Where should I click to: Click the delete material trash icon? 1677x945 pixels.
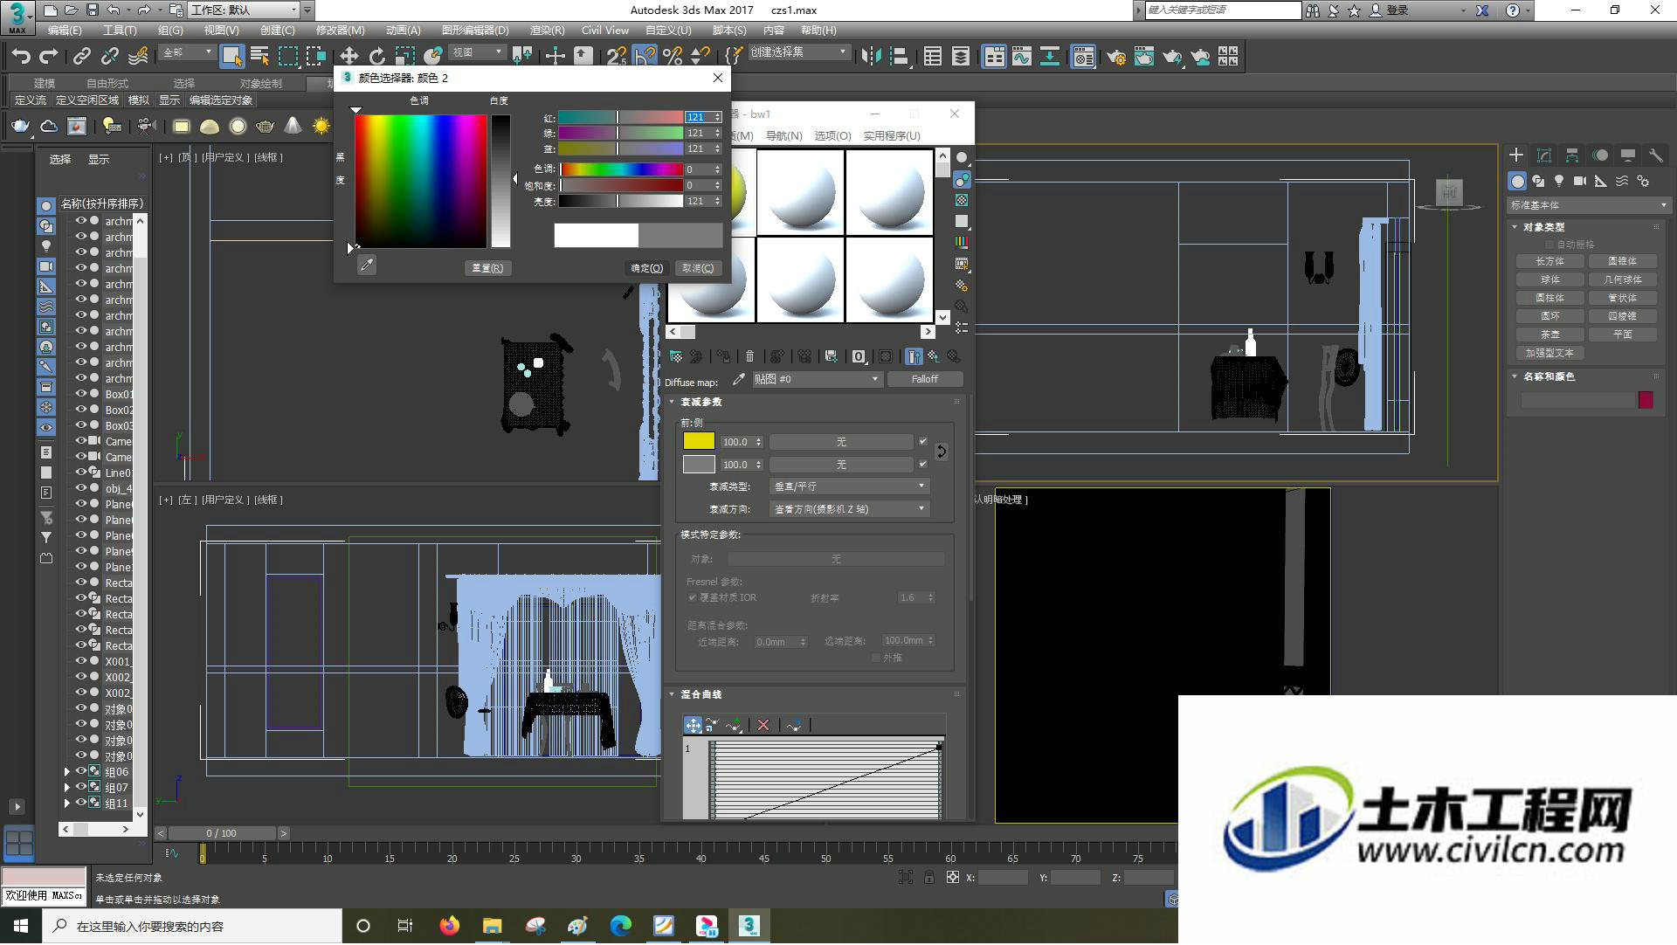tap(749, 356)
